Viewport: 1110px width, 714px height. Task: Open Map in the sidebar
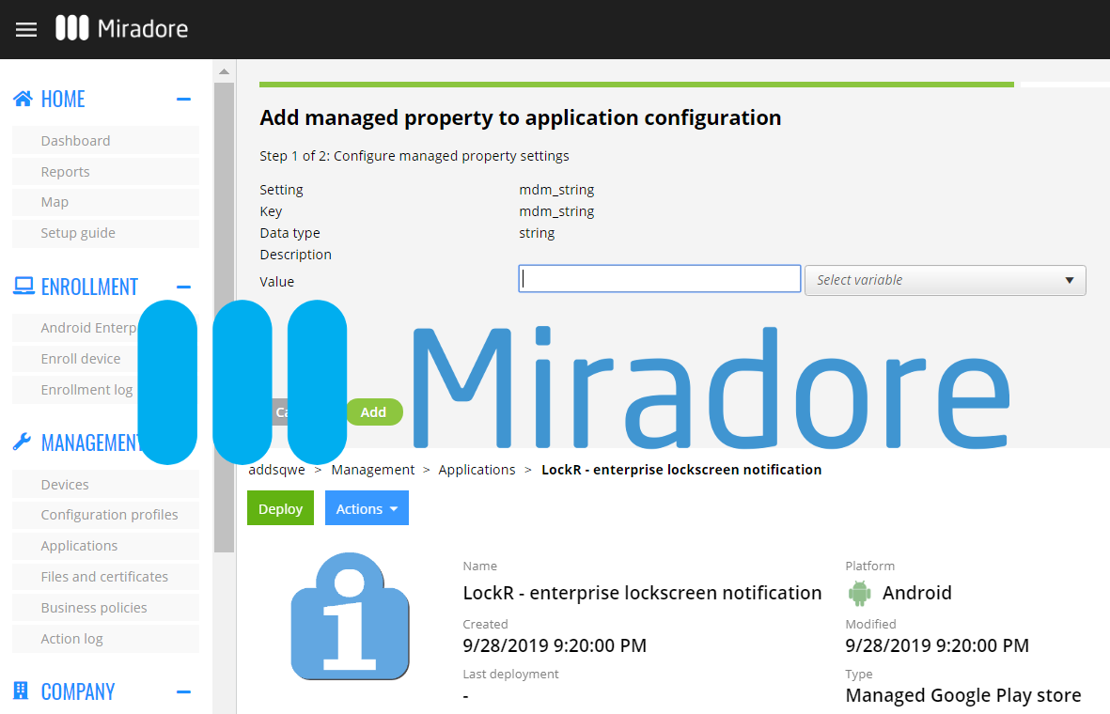tap(105, 202)
